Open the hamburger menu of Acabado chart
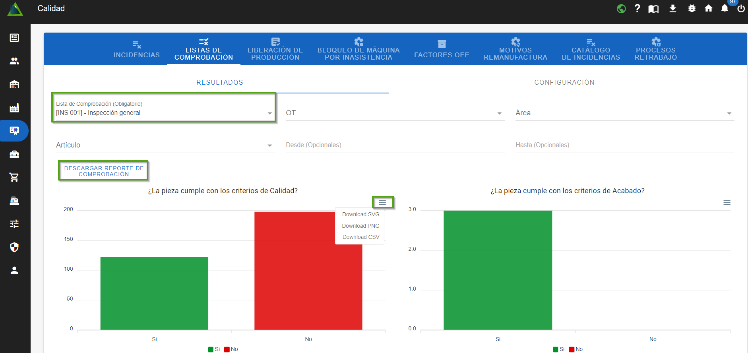Screen dimensions: 748x353 pyautogui.click(x=727, y=203)
